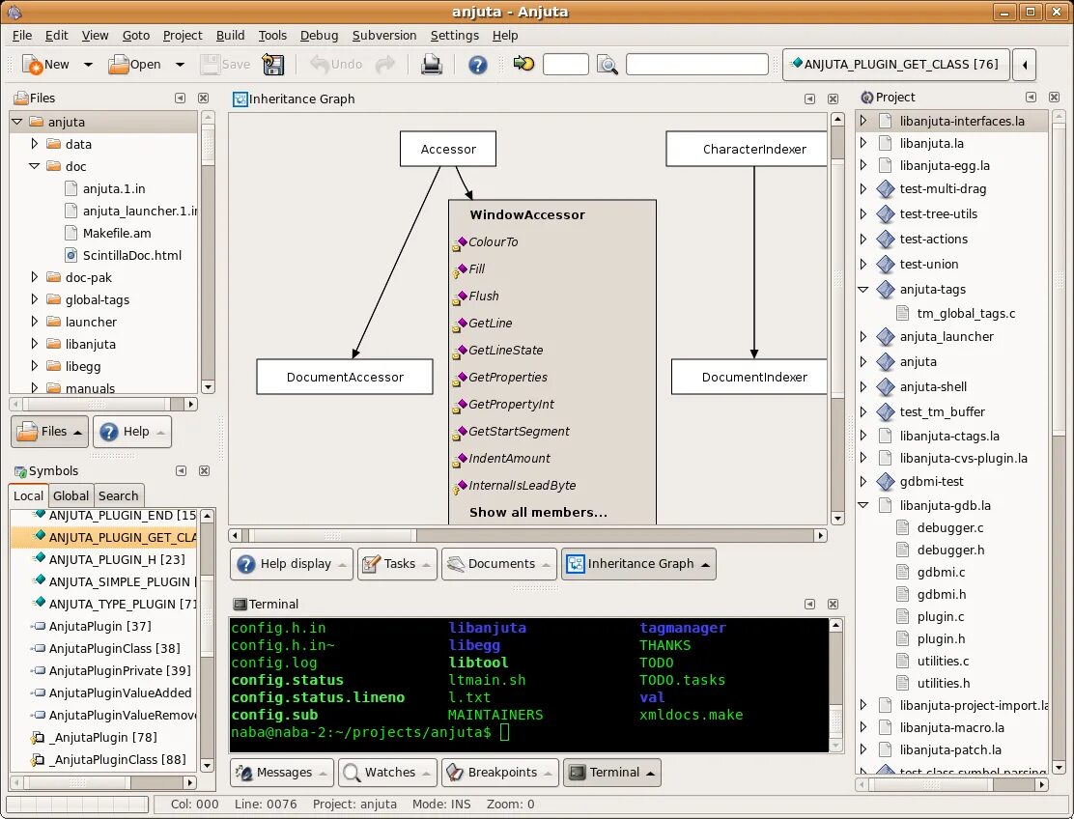This screenshot has width=1074, height=819.
Task: Switch to Watches dock tab
Action: (387, 772)
